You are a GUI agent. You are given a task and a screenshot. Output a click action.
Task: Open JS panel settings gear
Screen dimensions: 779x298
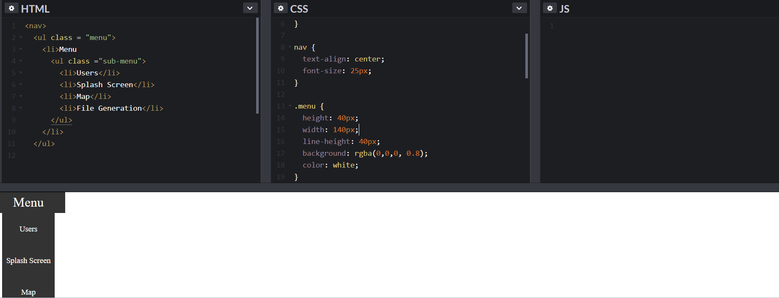(x=550, y=8)
